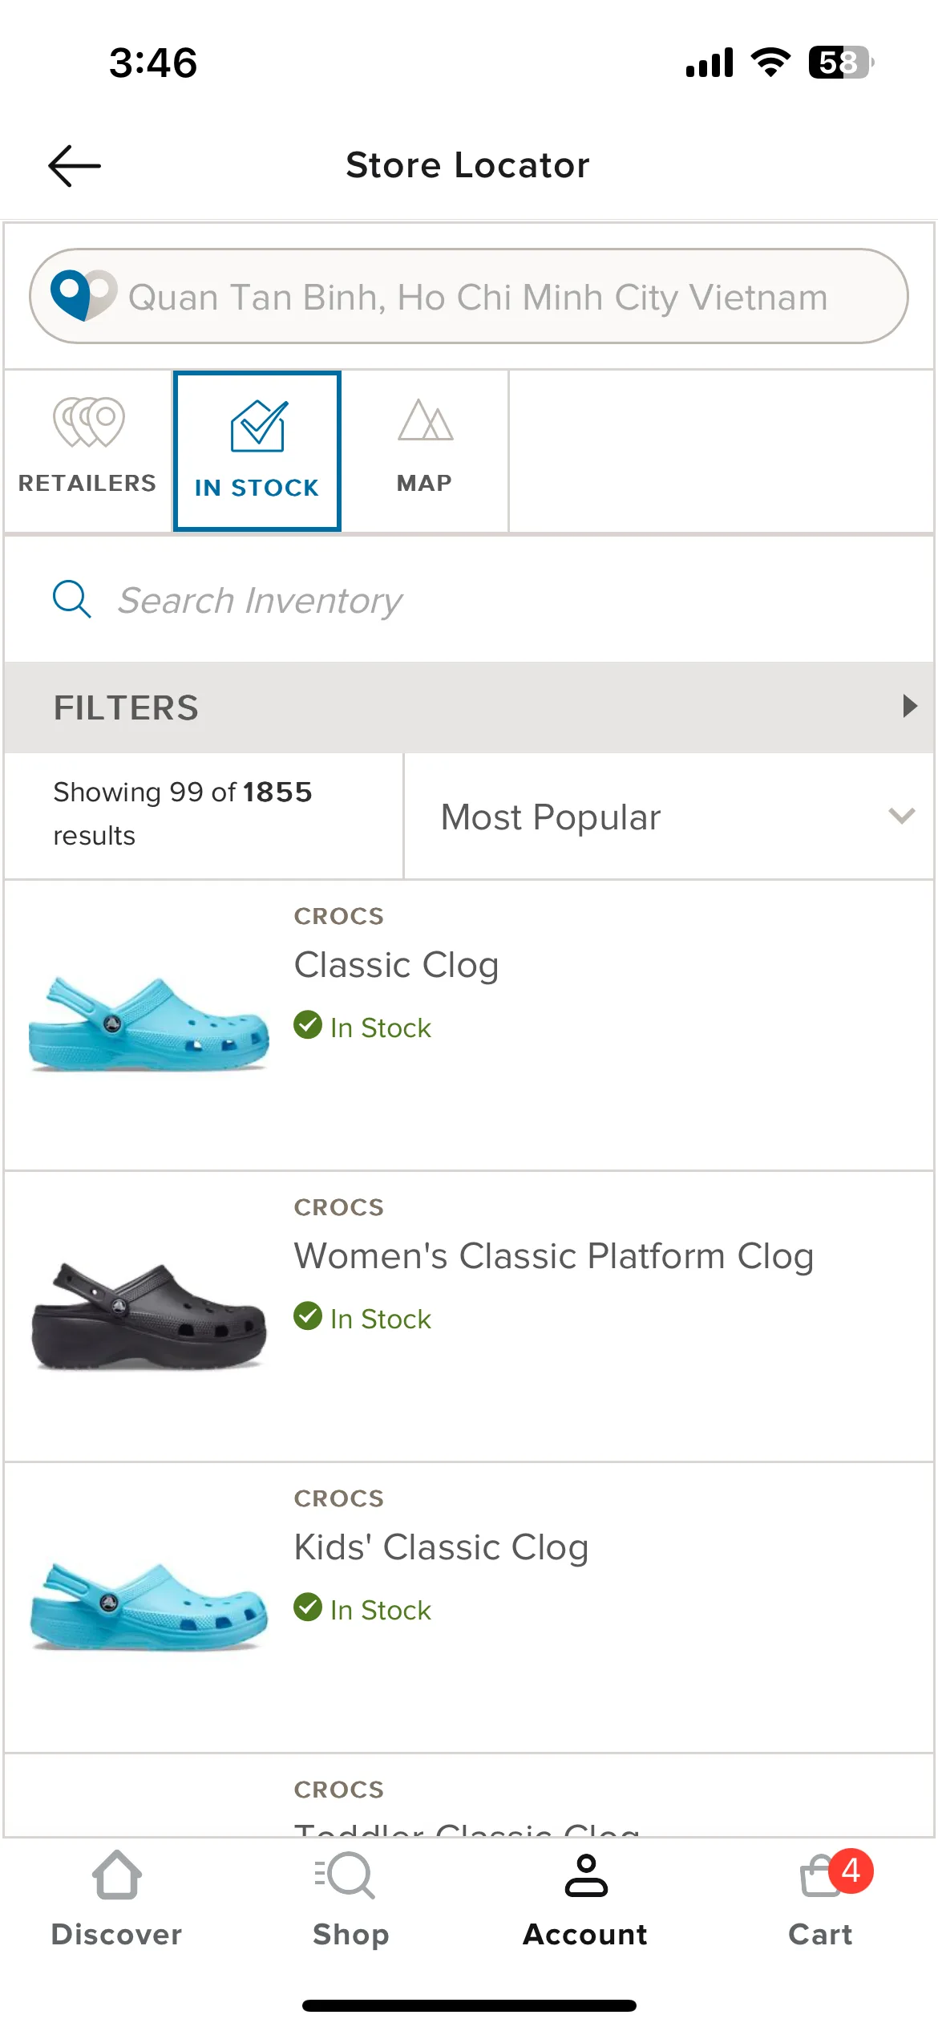Click the sort dropdown chevron
The width and height of the screenshot is (938, 2031).
902,817
